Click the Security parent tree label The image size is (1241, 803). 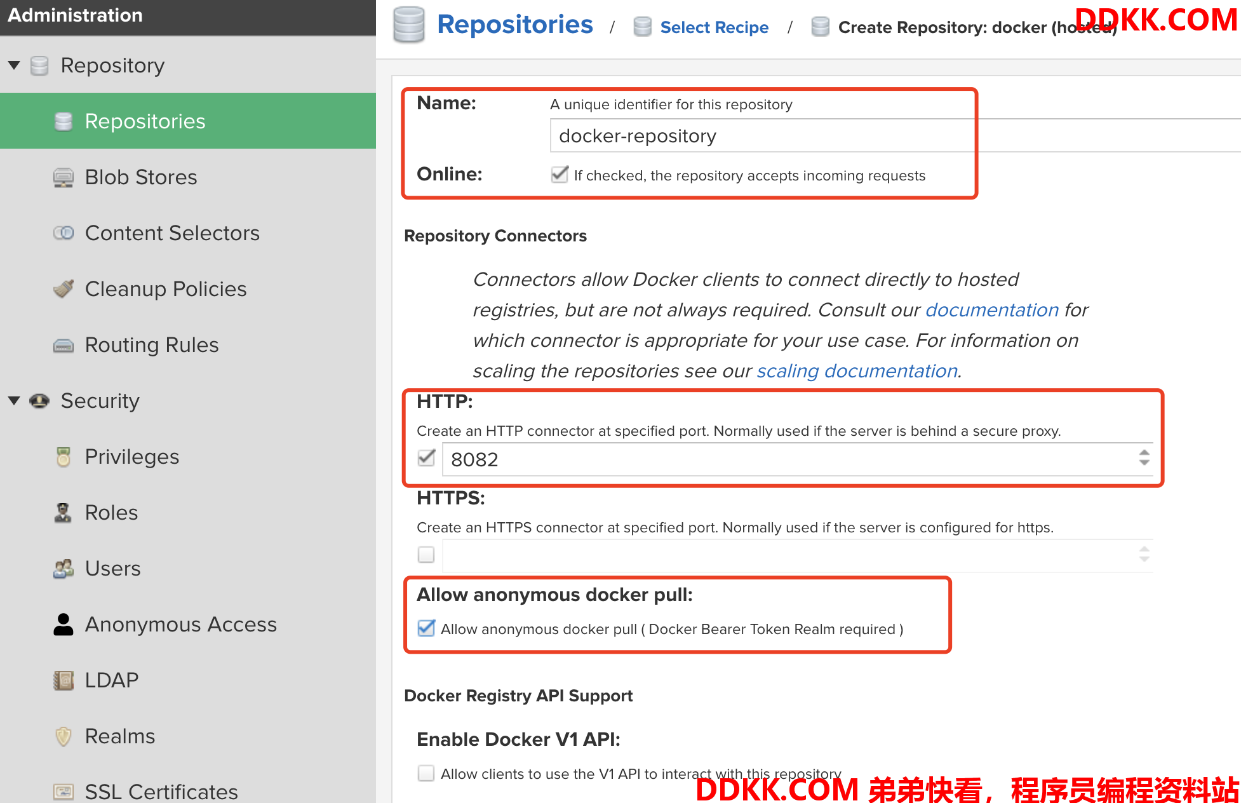pyautogui.click(x=100, y=401)
